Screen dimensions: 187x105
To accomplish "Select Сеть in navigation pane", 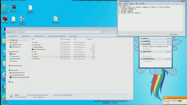I will [x=12, y=82].
